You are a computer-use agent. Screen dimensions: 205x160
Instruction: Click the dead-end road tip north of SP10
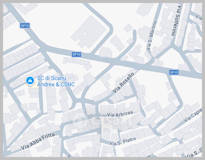click(134, 31)
